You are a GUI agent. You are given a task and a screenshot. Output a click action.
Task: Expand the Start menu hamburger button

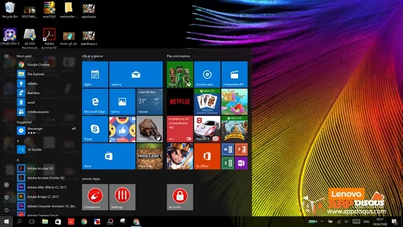6,56
